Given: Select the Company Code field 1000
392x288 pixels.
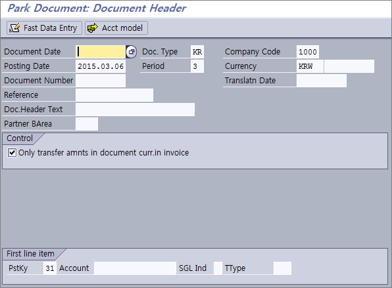Looking at the screenshot, I should tap(308, 52).
